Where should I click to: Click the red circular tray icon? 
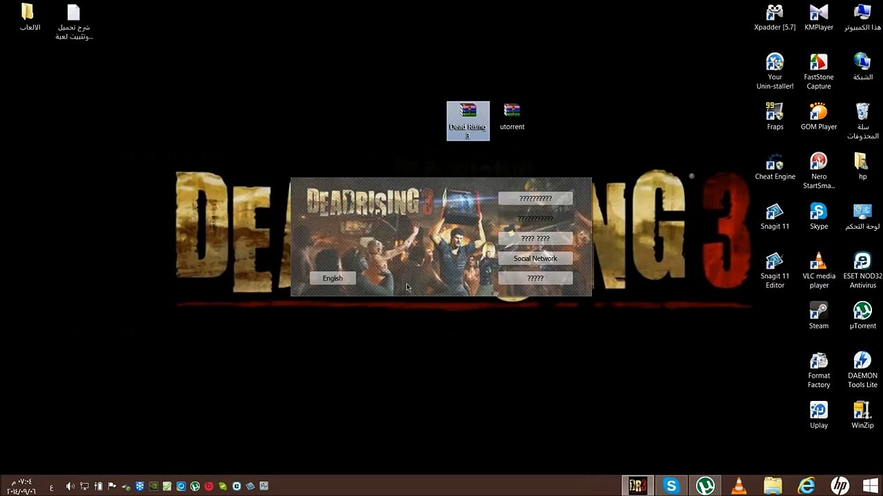pyautogui.click(x=208, y=486)
